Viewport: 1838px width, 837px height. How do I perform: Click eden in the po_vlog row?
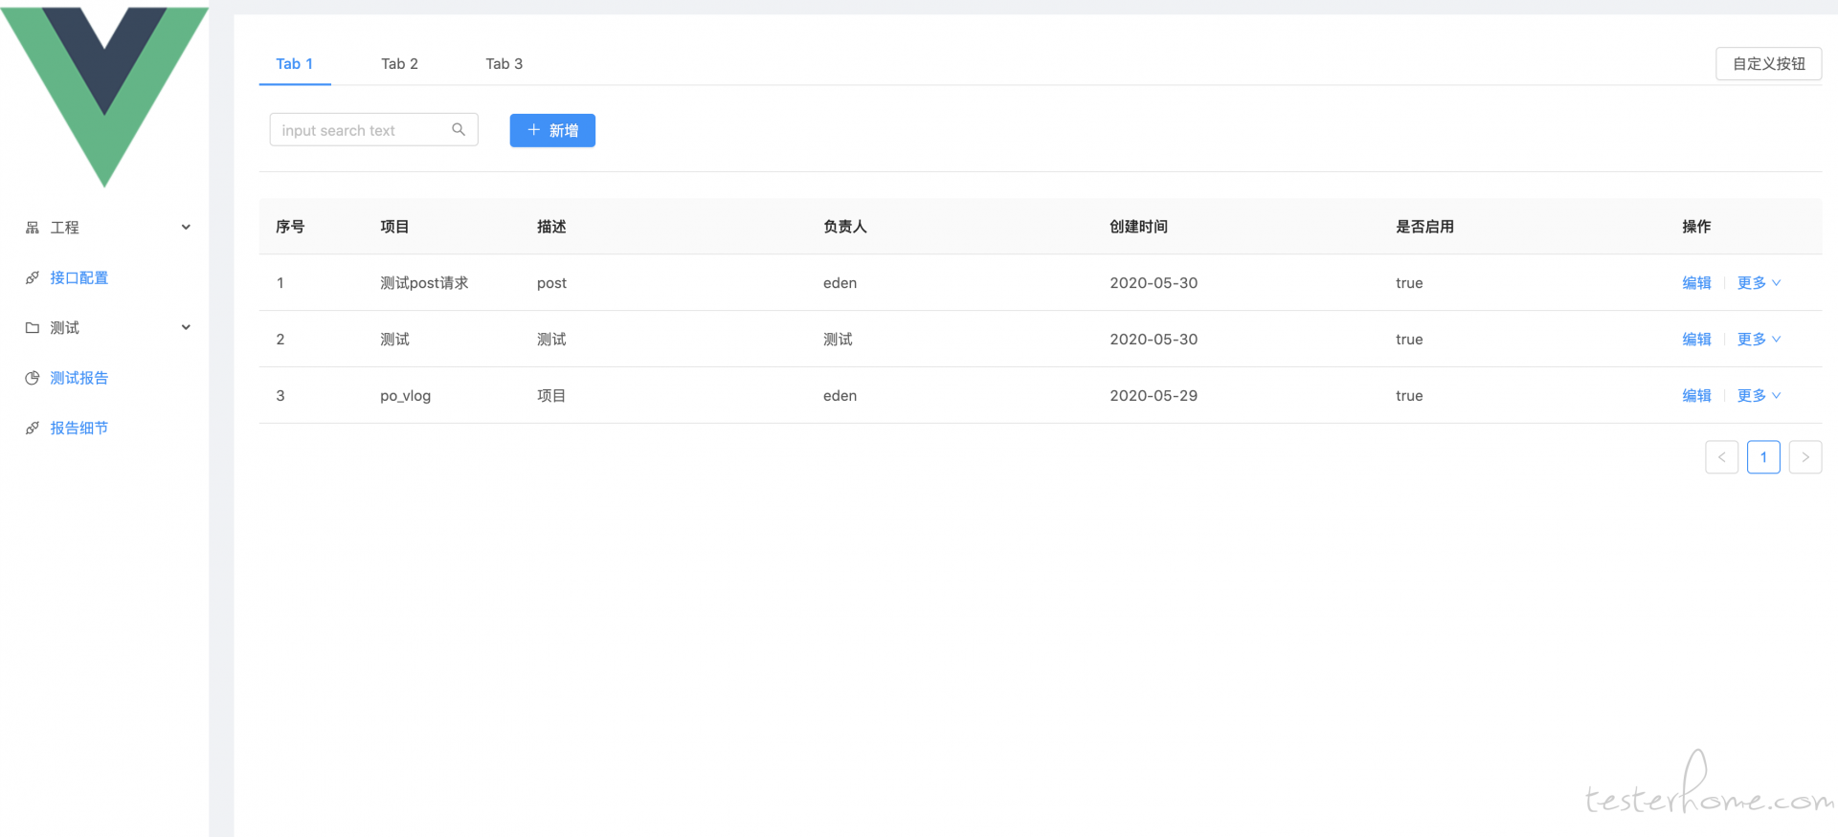pos(841,396)
